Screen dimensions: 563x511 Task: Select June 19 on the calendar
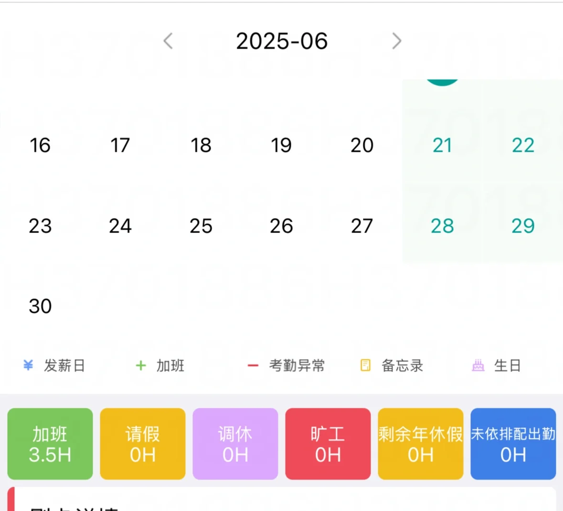281,145
